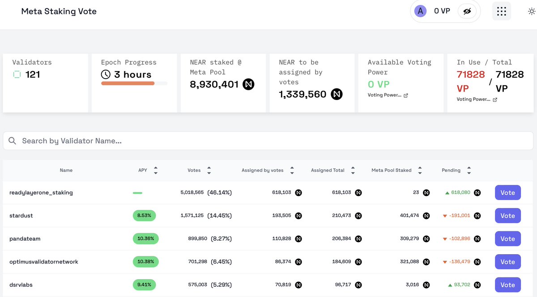
Task: Sort the table by Votes column
Action: click(x=209, y=170)
